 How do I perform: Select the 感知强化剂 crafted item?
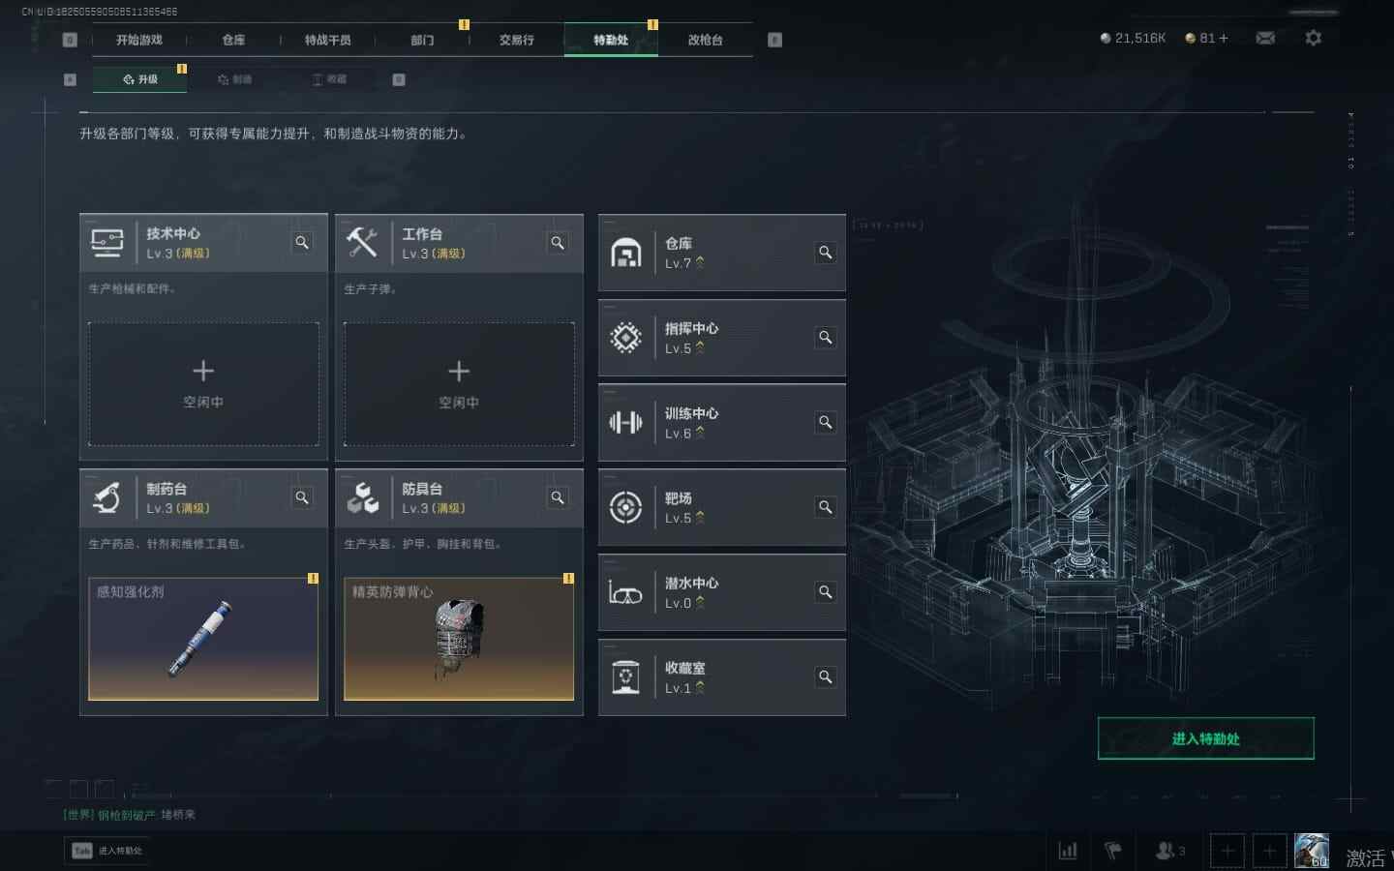click(203, 639)
